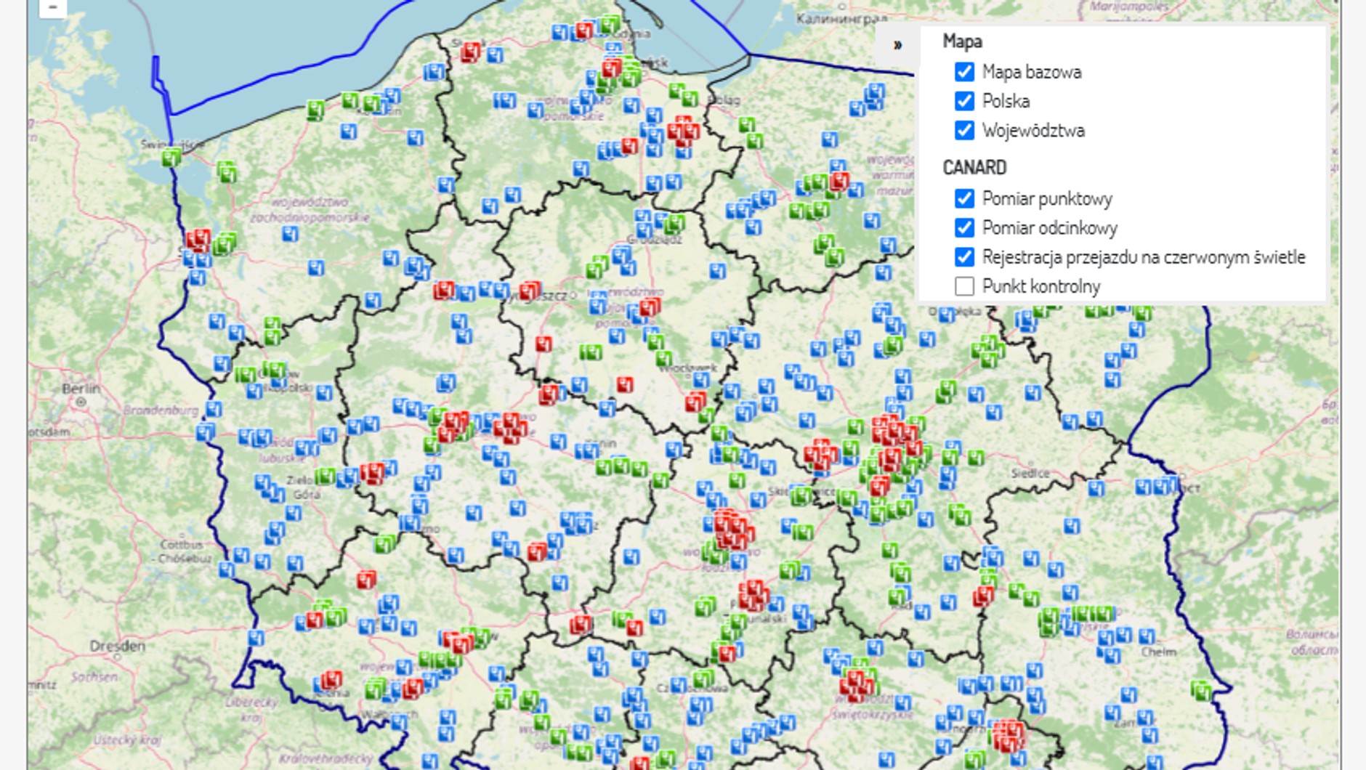Select the blue marker west of Zielona Góra
The image size is (1366, 770).
tap(262, 483)
